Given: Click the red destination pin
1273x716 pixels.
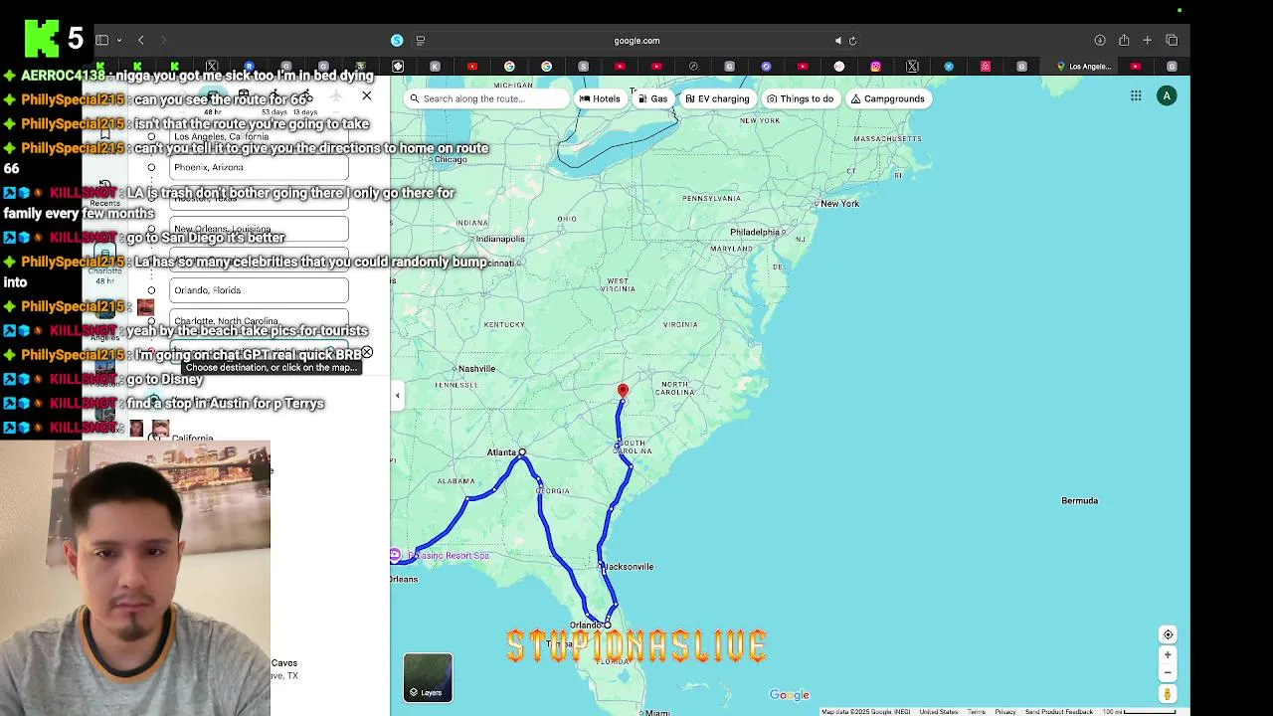Looking at the screenshot, I should [x=623, y=391].
